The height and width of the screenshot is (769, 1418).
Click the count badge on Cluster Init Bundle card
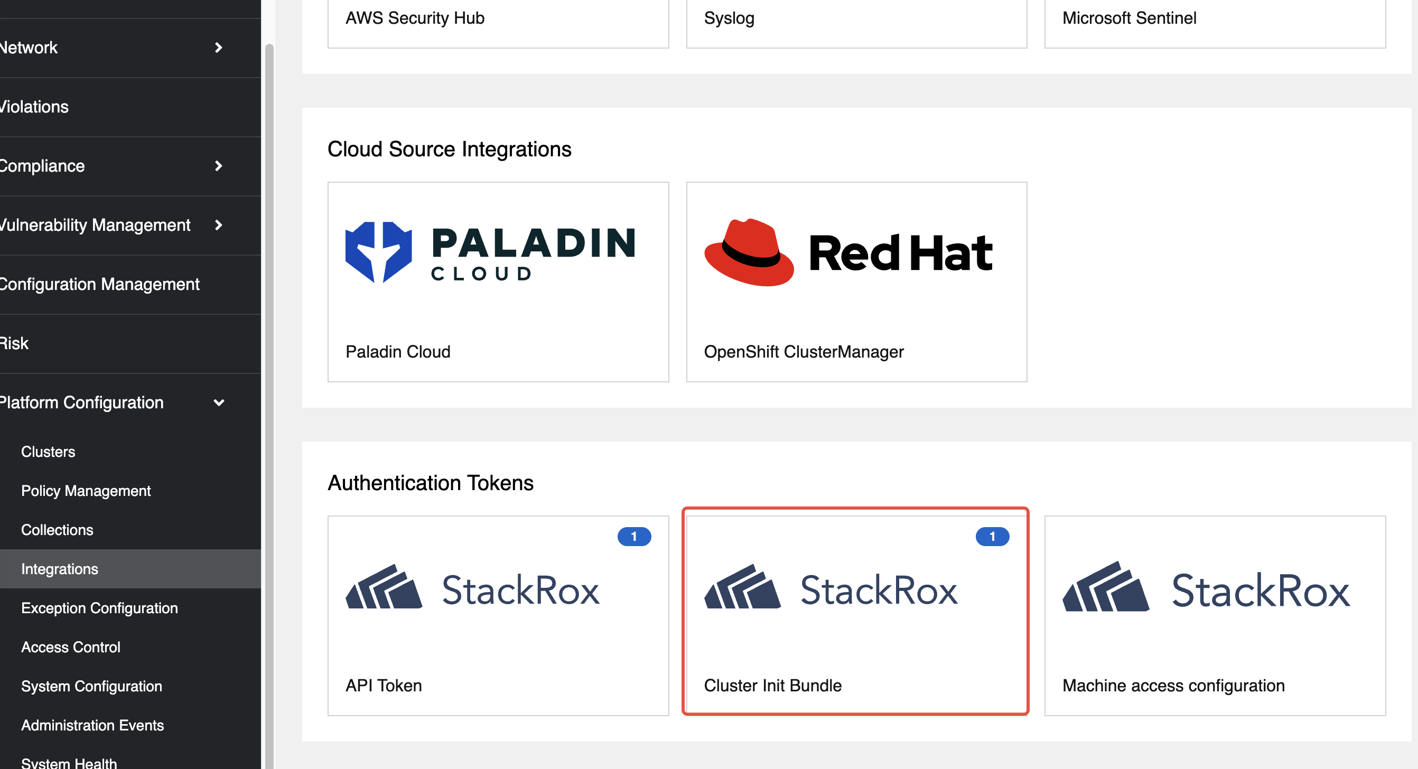click(x=993, y=536)
